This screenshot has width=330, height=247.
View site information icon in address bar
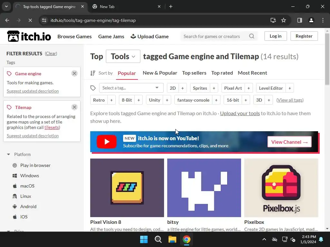point(44,20)
